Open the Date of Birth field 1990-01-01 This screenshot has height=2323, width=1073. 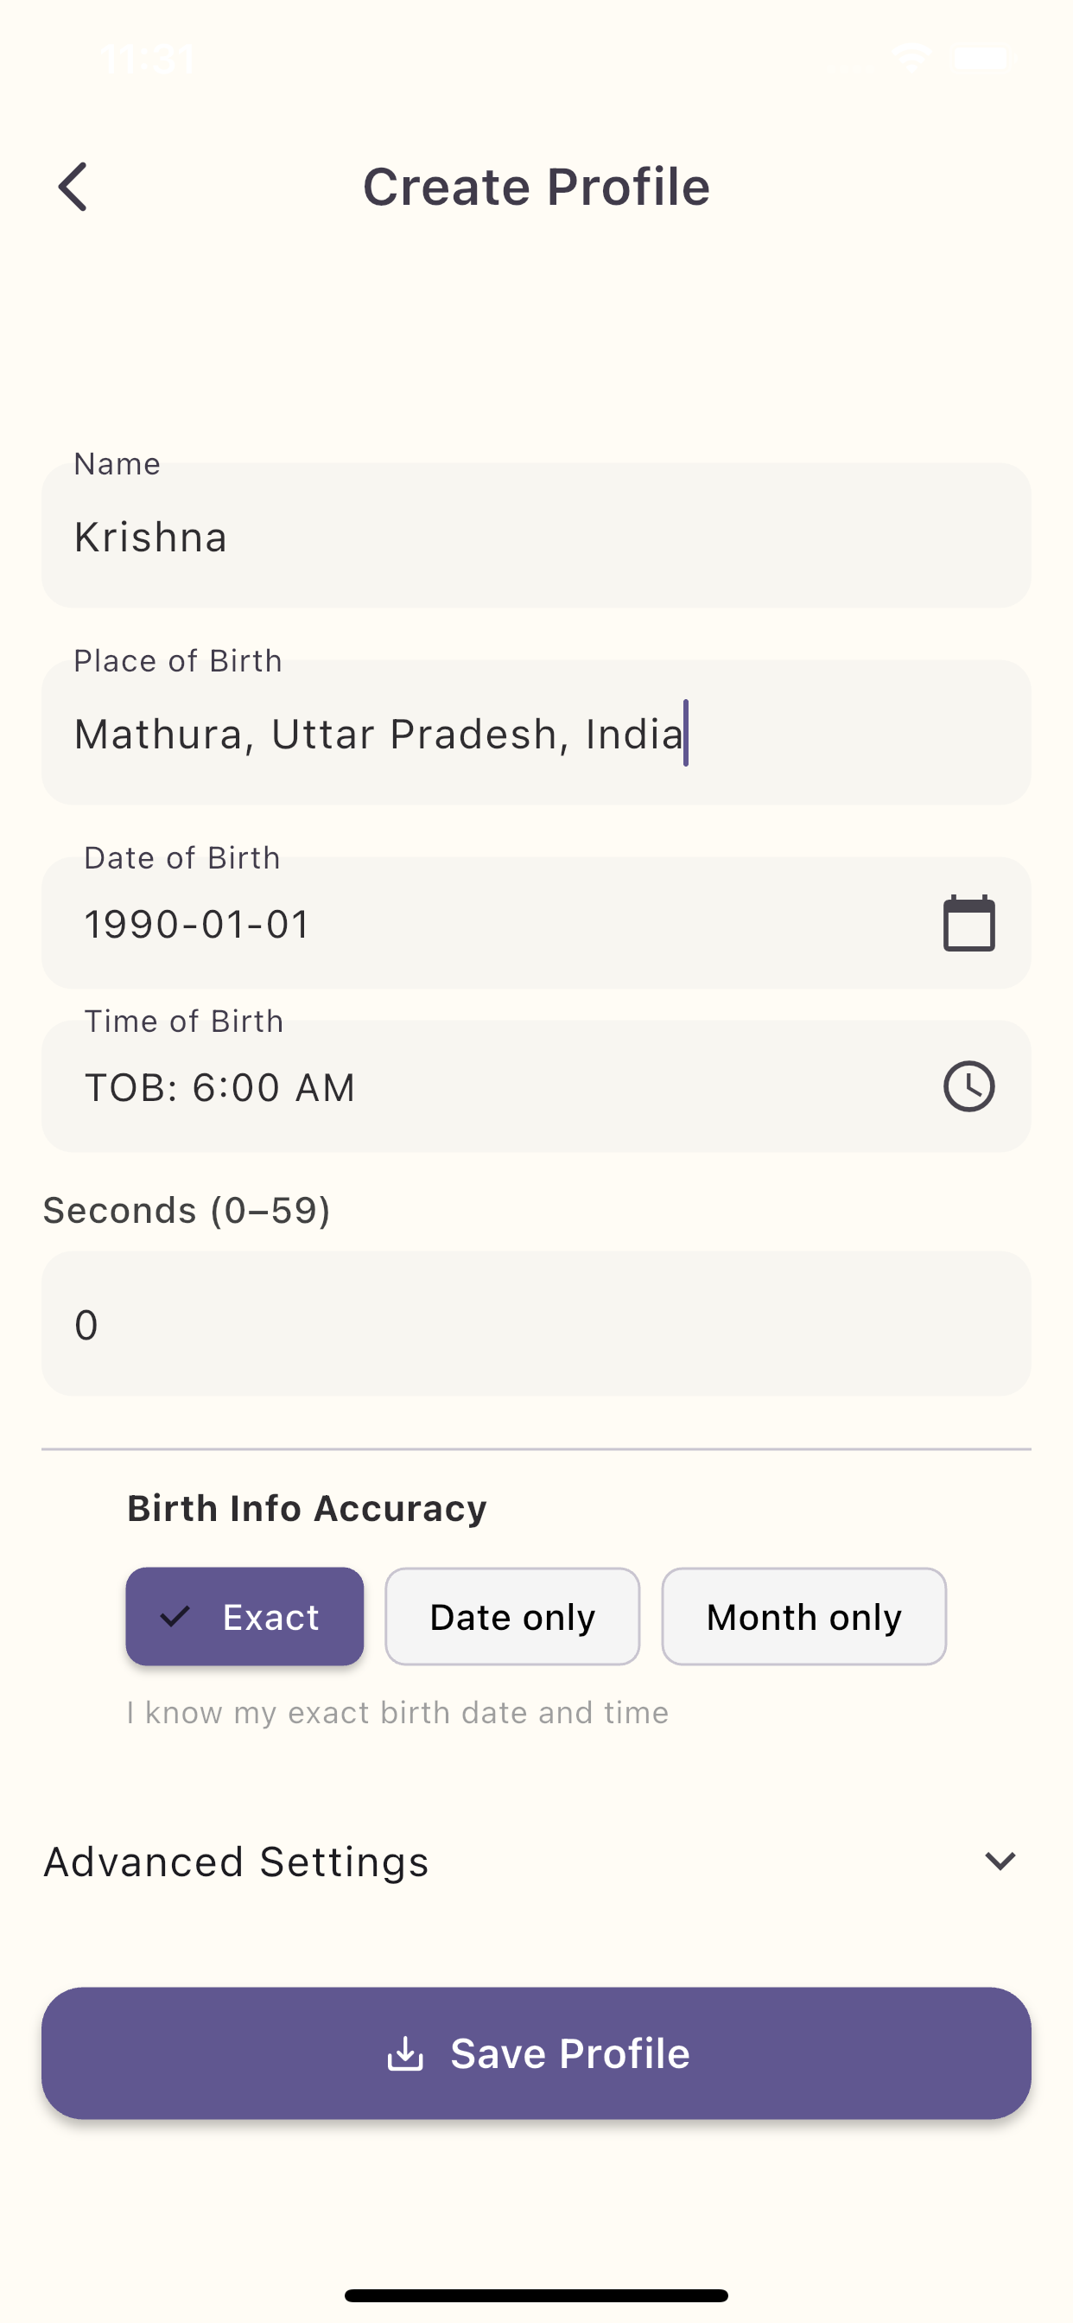point(536,922)
